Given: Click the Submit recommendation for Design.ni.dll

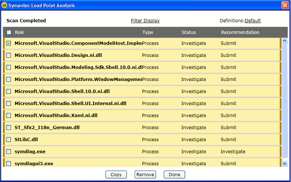Looking at the screenshot, I should [x=228, y=56].
